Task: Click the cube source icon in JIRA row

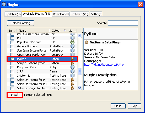Action: click(72, 71)
